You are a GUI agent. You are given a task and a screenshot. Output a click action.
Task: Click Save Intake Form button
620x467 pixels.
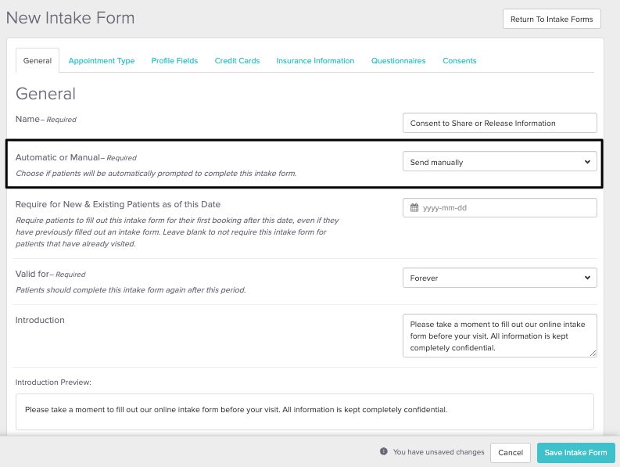[x=575, y=452]
